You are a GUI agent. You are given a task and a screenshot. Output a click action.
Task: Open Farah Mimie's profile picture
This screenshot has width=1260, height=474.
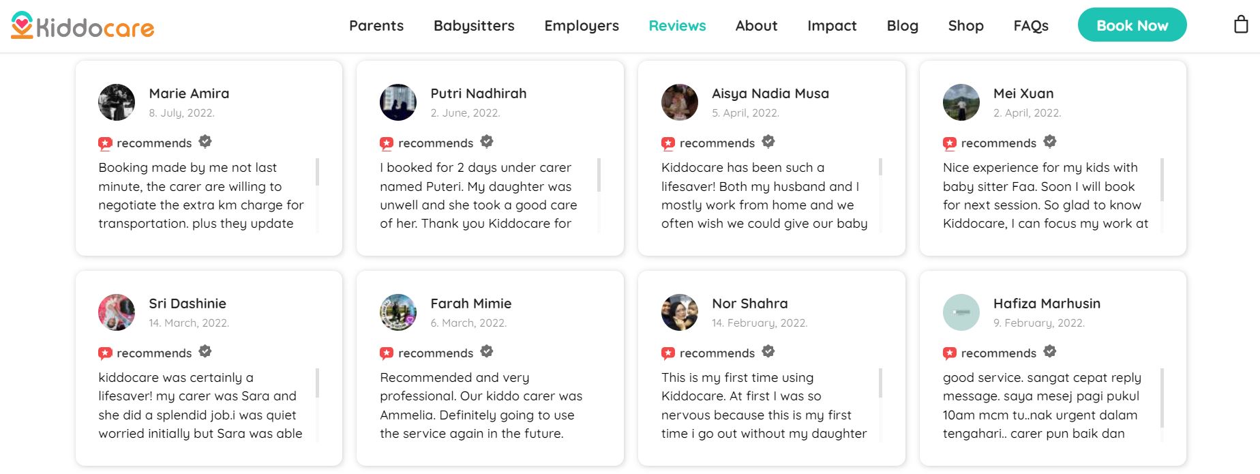click(398, 312)
